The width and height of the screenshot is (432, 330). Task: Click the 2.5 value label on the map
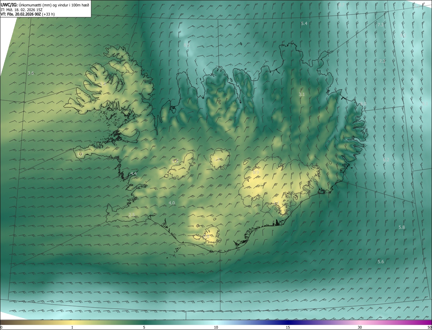click(x=132, y=215)
